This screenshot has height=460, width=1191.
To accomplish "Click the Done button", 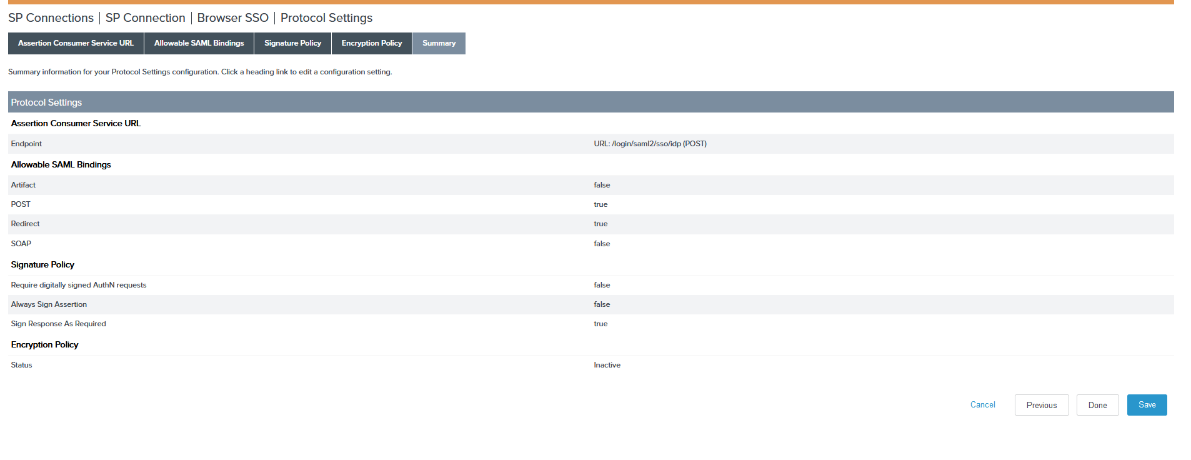I will 1097,405.
